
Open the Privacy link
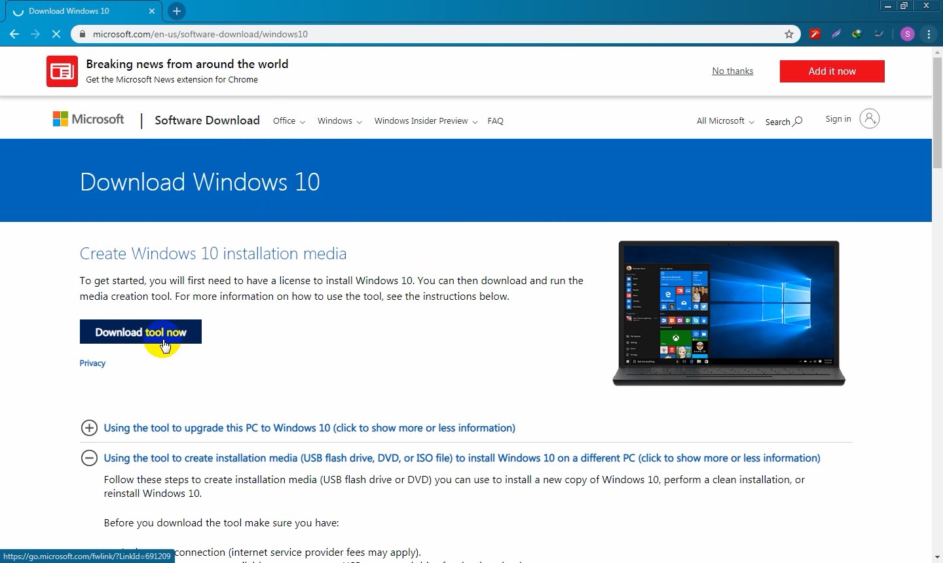tap(92, 363)
